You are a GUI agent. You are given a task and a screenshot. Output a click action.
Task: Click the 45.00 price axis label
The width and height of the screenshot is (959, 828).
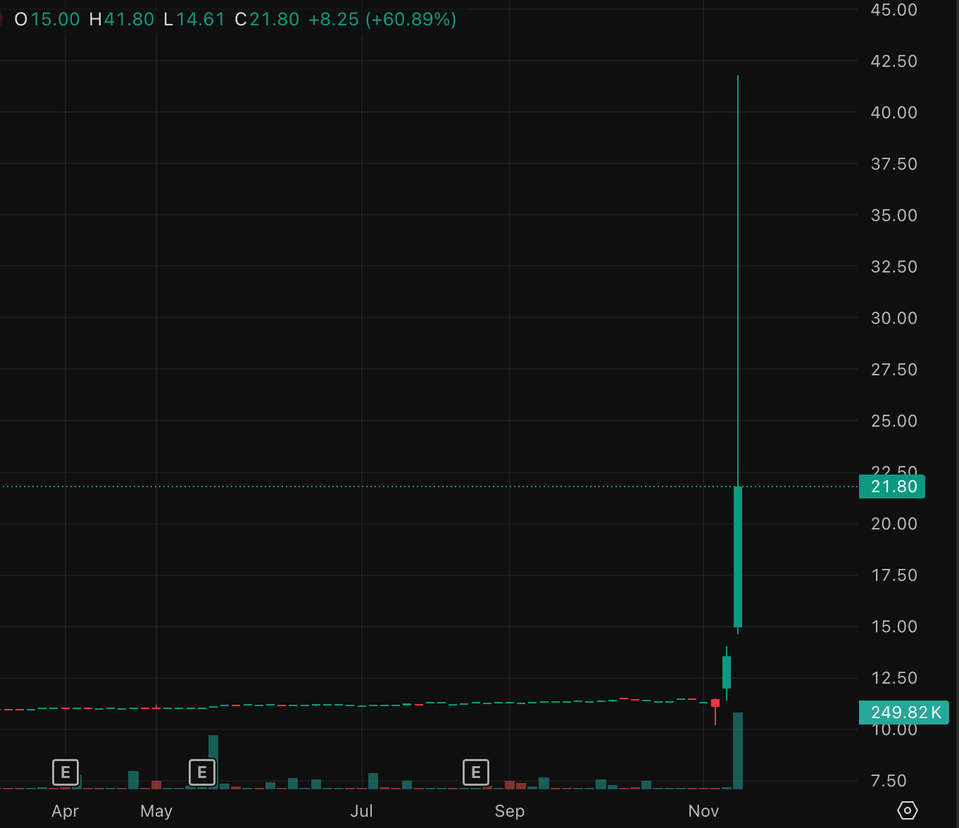click(893, 10)
